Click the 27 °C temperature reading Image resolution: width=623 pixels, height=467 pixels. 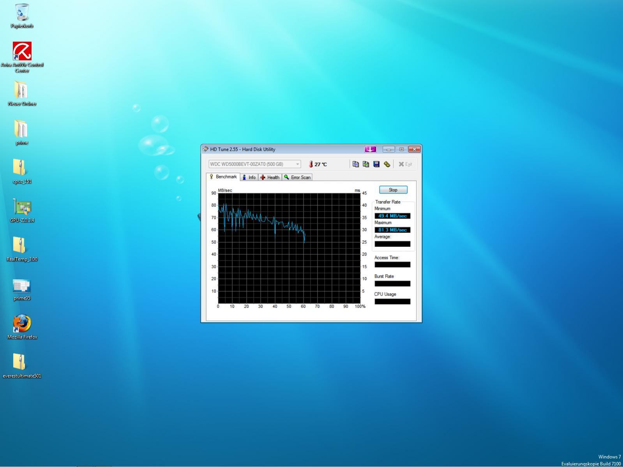321,164
